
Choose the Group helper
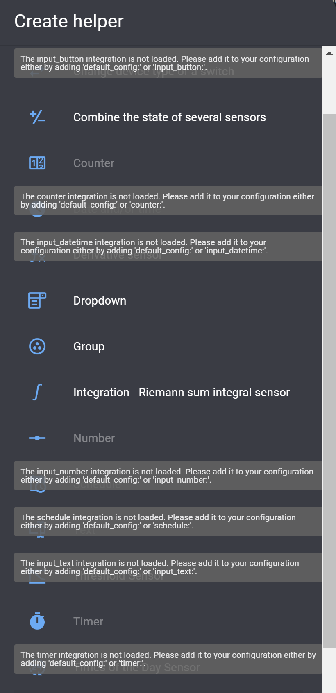[89, 346]
